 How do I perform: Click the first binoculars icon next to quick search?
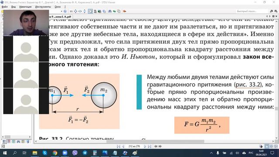[x=271, y=11]
